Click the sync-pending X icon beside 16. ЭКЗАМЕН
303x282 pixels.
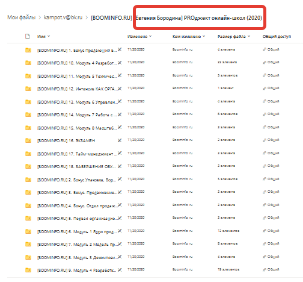[120, 140]
